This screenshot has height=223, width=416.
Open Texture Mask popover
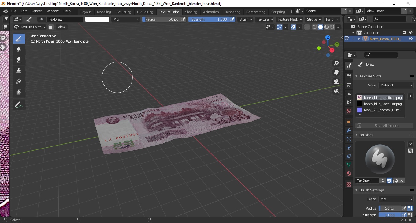pos(290,19)
